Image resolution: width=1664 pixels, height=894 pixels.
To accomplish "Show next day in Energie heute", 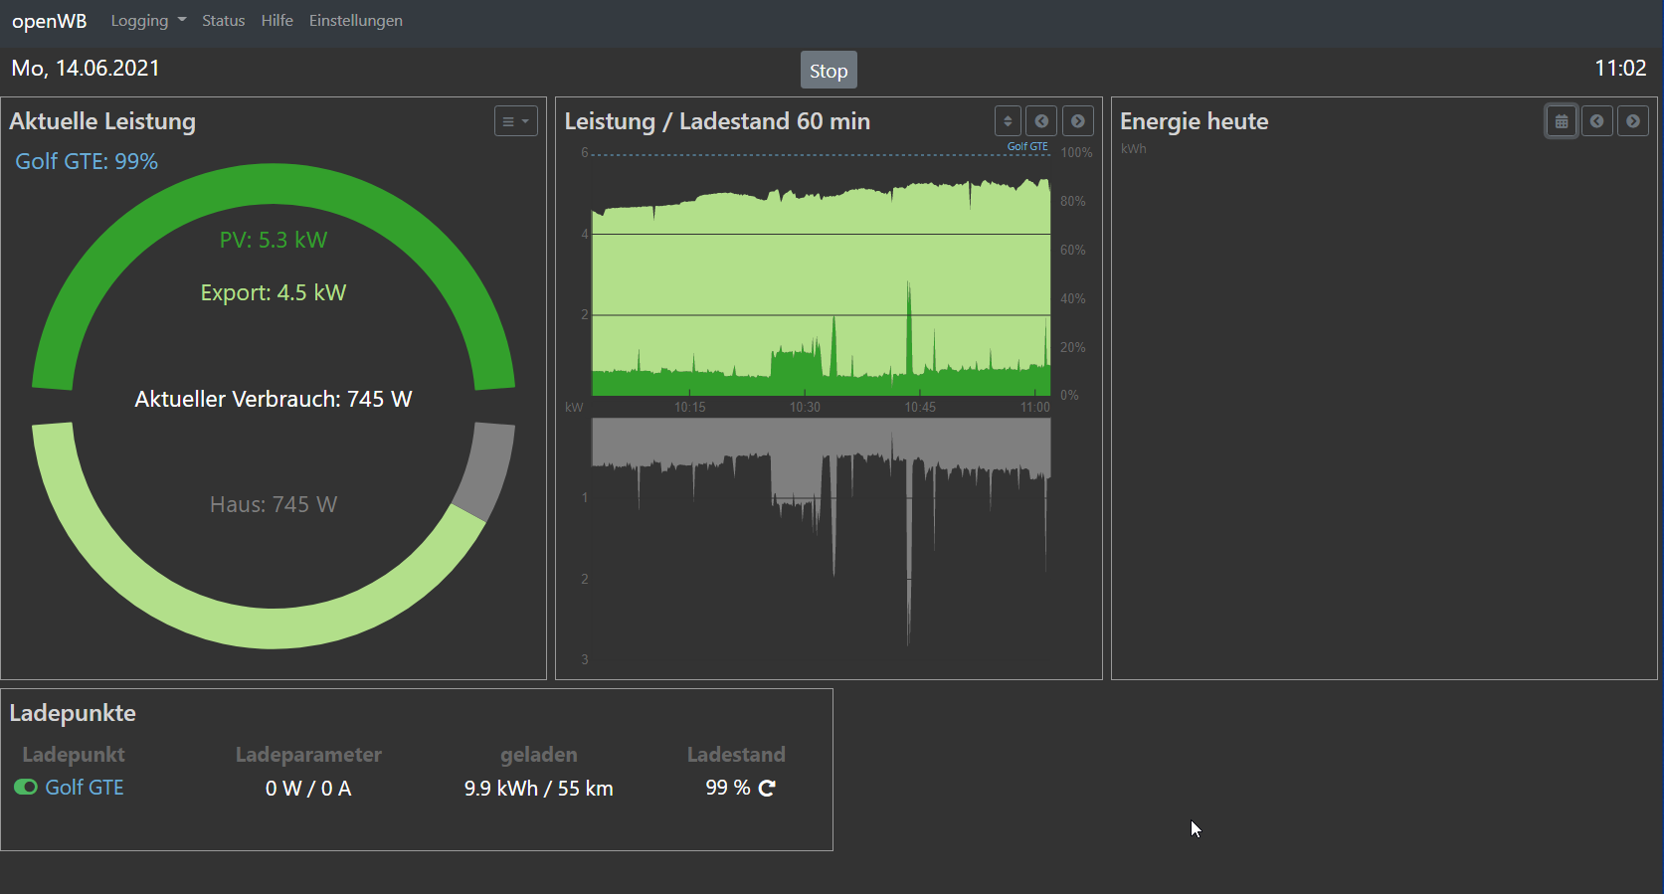I will point(1632,121).
